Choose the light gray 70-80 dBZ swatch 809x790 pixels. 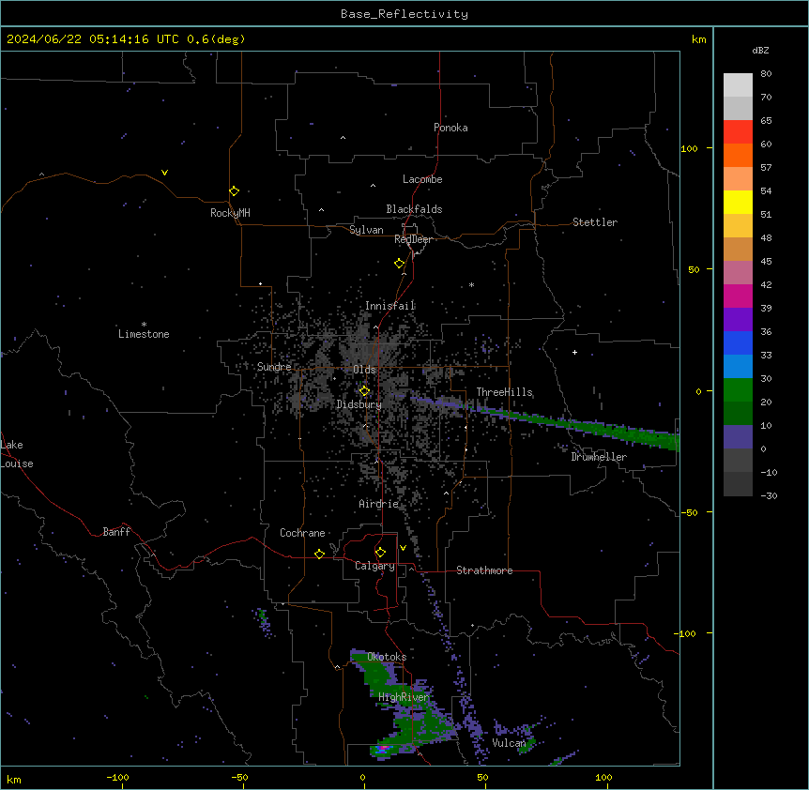(738, 84)
